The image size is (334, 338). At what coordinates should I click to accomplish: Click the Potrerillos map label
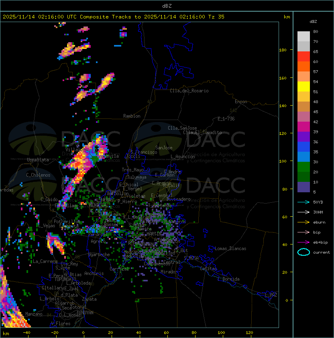click(x=67, y=222)
